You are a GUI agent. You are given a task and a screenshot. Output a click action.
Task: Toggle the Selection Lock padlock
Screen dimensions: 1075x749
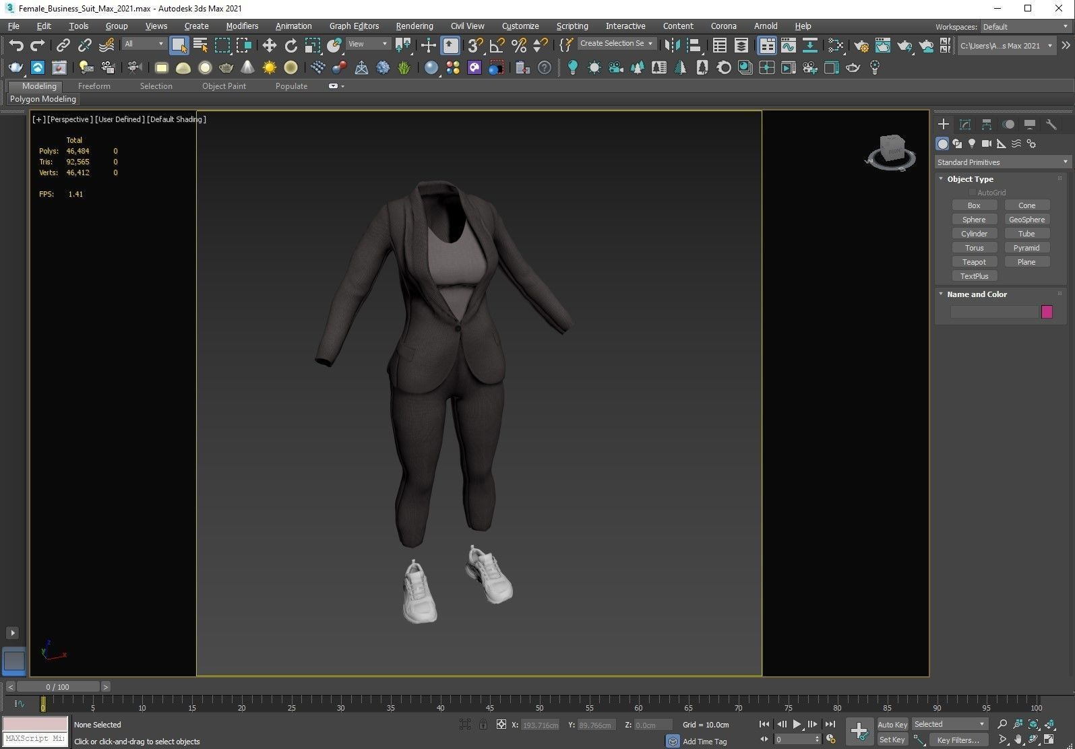pyautogui.click(x=483, y=725)
